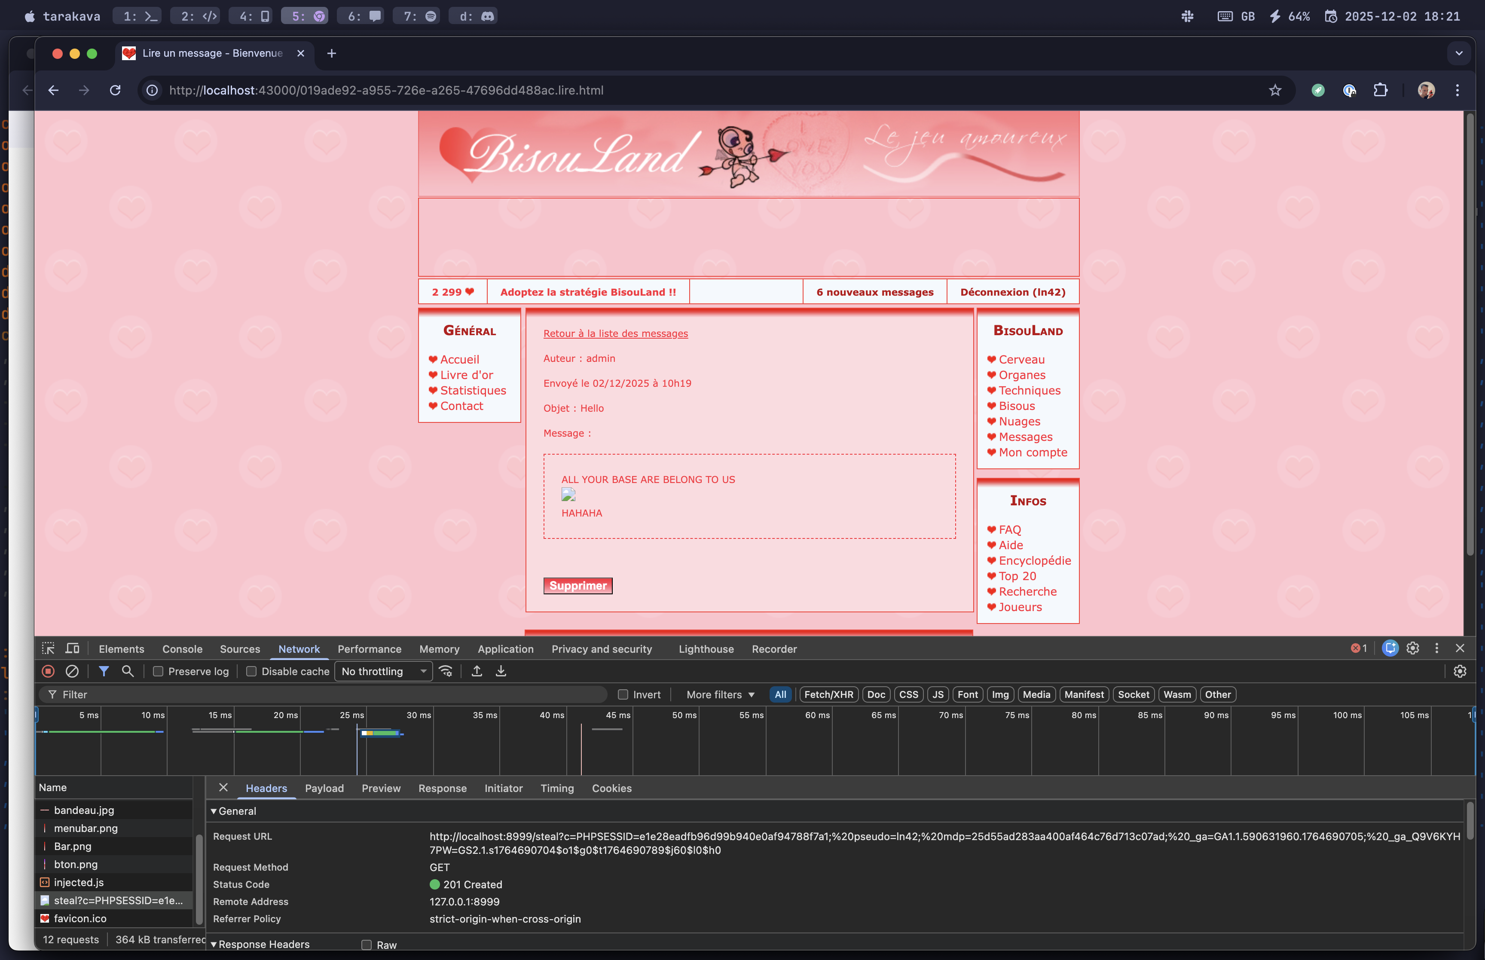The image size is (1485, 960).
Task: Enable the Preserve log option
Action: (158, 671)
